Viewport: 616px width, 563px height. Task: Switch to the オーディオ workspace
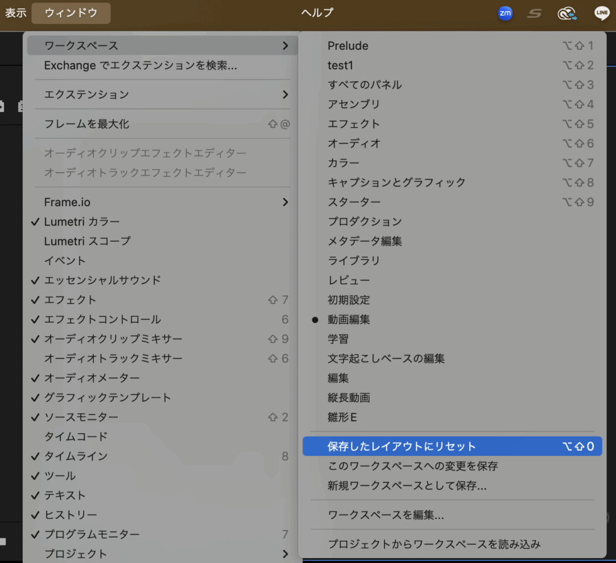point(452,143)
